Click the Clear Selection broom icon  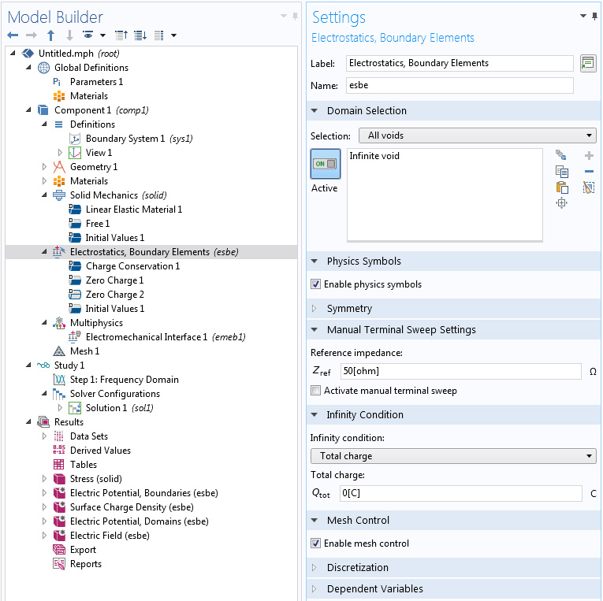[589, 187]
